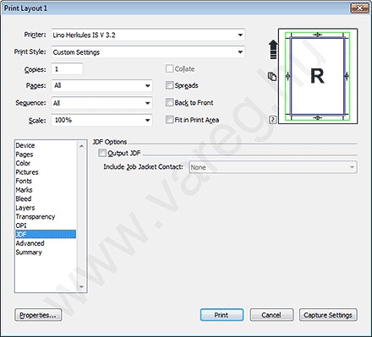This screenshot has width=372, height=337.
Task: Expand the Pages dropdown
Action: 101,85
